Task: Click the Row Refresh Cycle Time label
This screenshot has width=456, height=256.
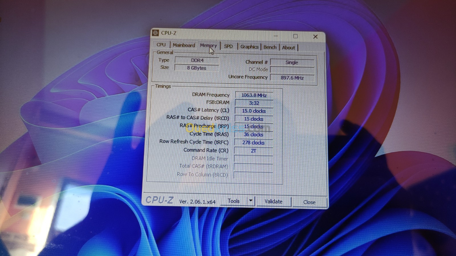Action: 194,141
